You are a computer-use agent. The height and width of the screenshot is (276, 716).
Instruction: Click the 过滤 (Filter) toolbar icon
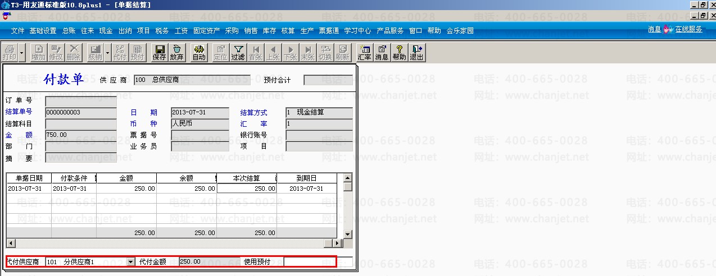pos(238,52)
